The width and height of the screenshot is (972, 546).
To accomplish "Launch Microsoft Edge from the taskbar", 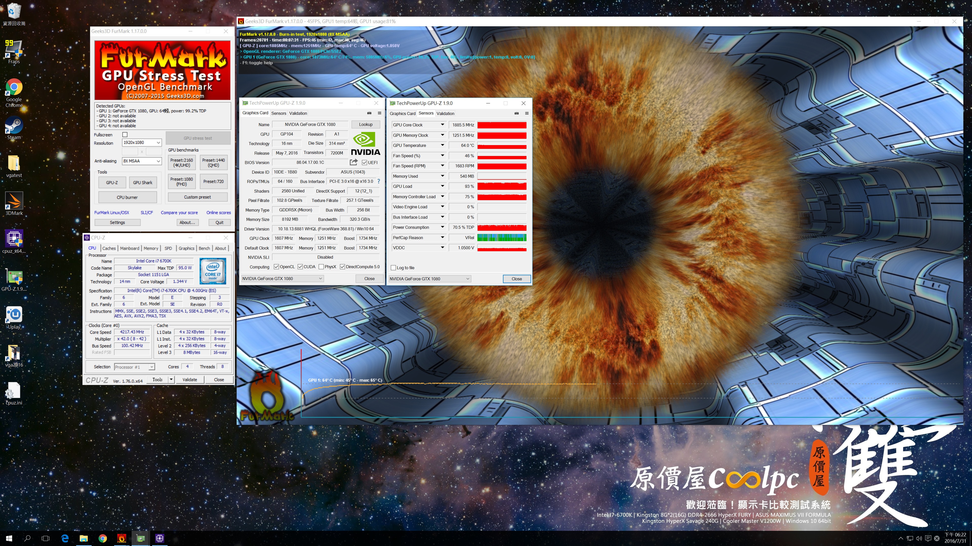I will pos(65,538).
